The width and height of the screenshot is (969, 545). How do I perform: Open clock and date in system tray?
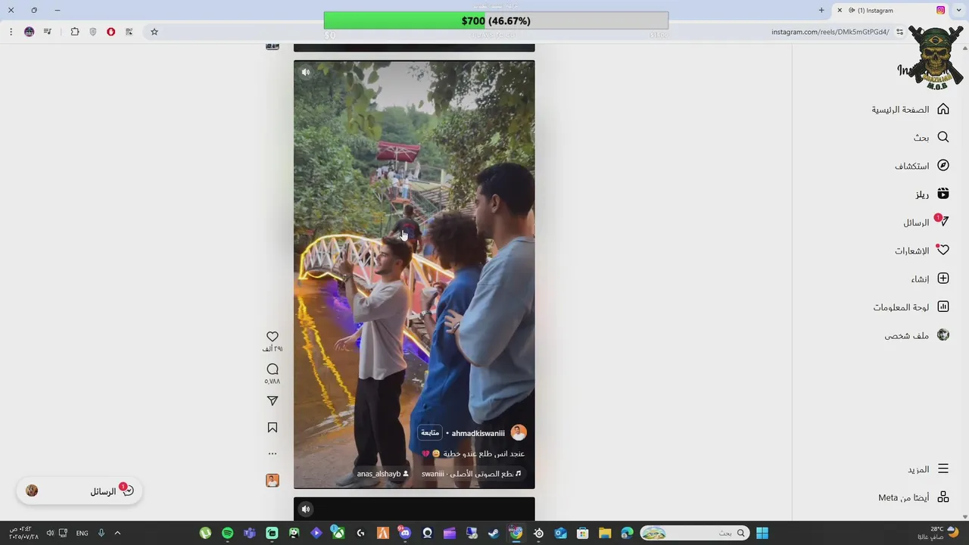[23, 533]
